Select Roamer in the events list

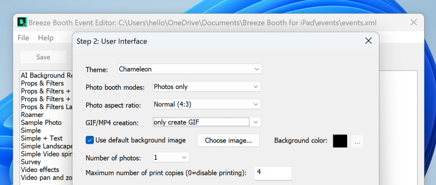coord(32,115)
